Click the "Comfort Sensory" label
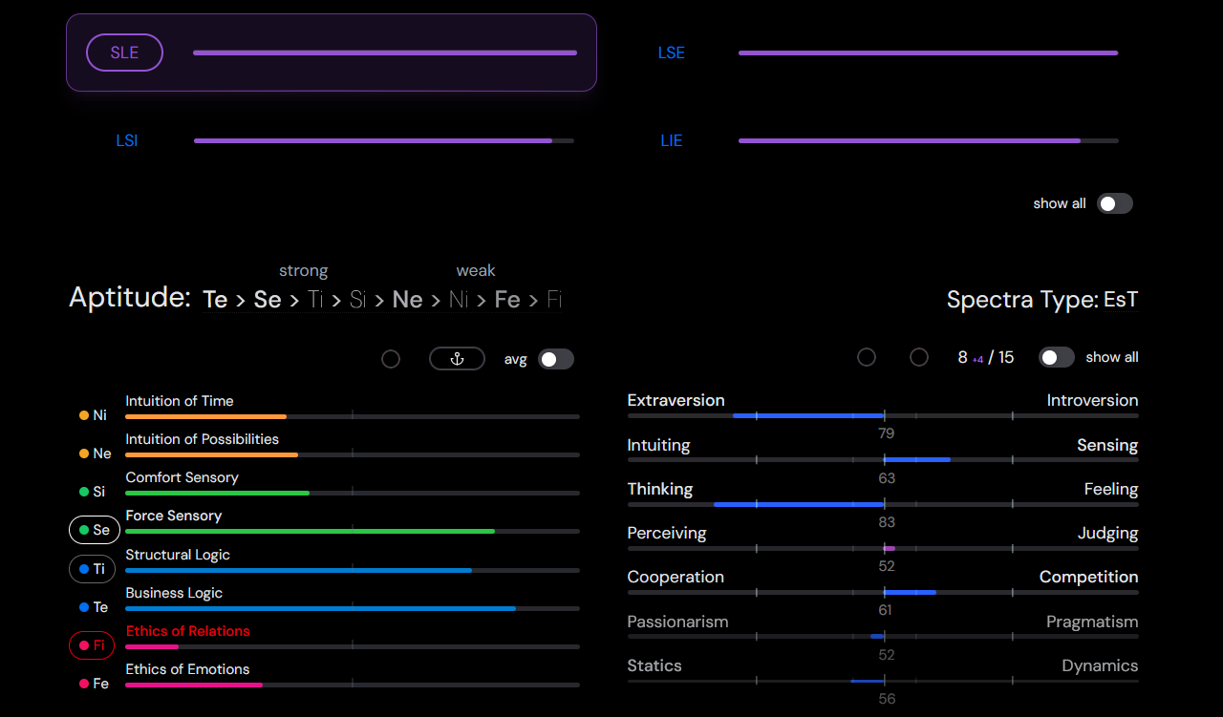The height and width of the screenshot is (717, 1223). tap(182, 477)
